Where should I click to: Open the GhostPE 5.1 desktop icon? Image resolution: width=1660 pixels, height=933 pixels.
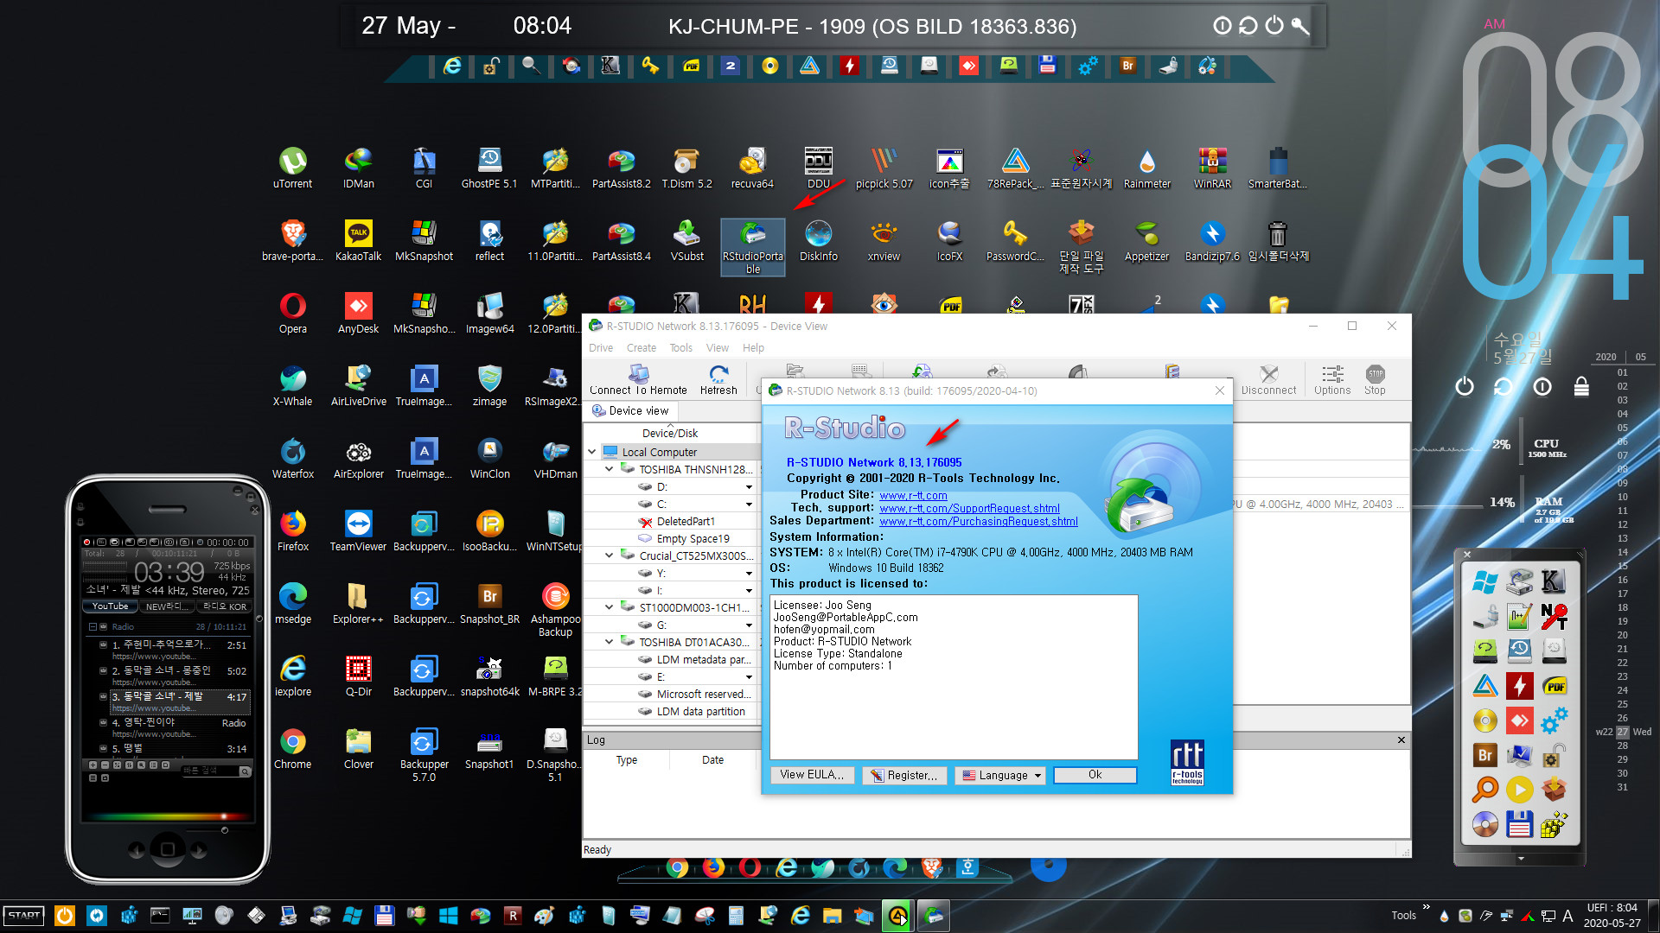tap(489, 168)
